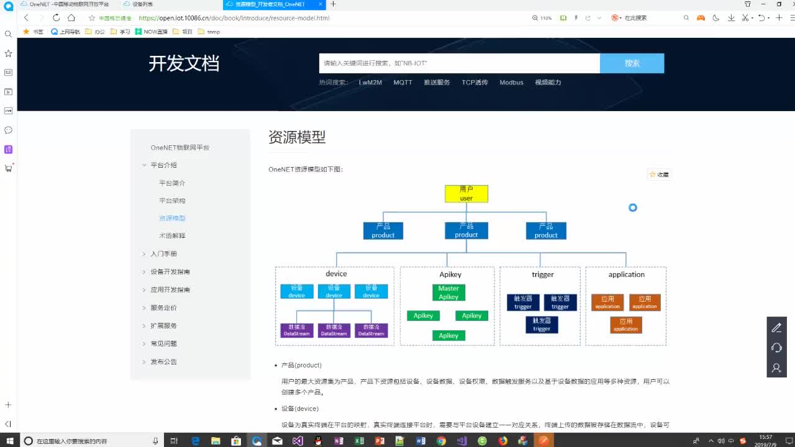
Task: Open the Firefox icon in taskbar
Action: [502, 441]
